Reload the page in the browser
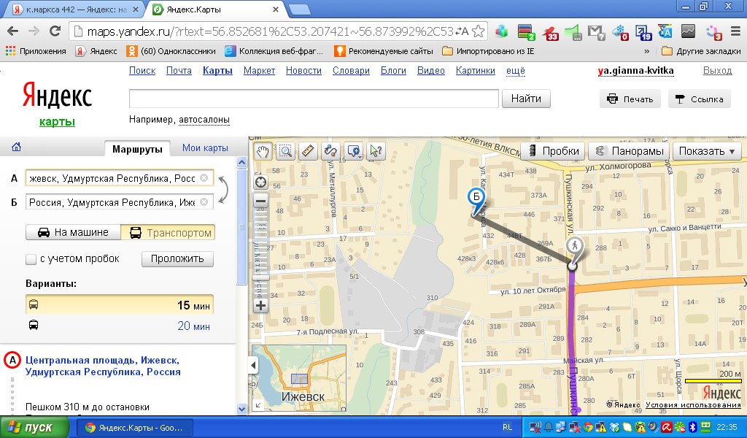 pyautogui.click(x=55, y=31)
